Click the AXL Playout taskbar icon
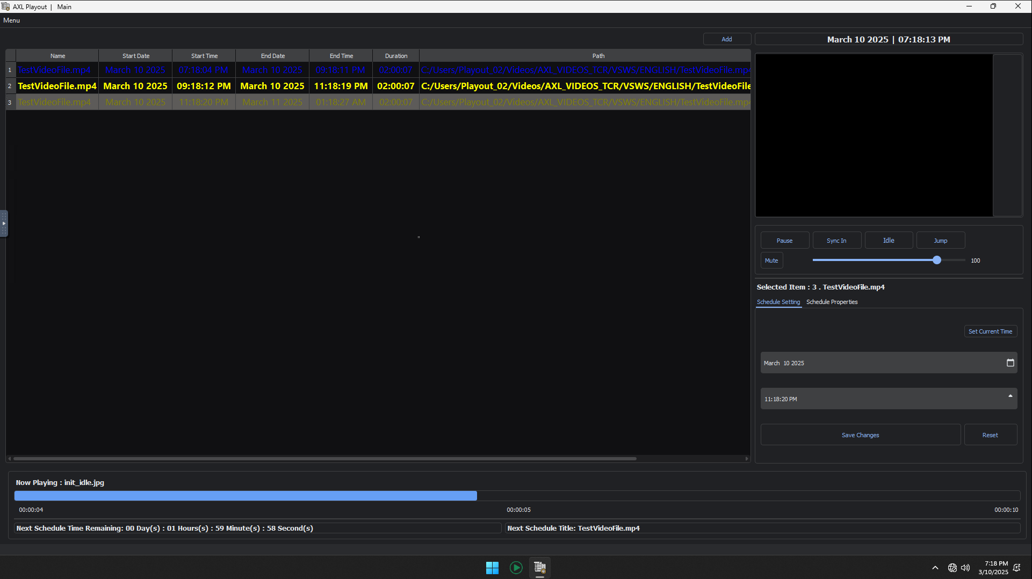 (540, 568)
